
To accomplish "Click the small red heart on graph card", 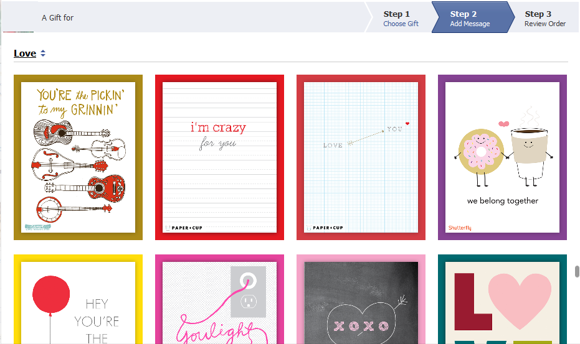I will [407, 124].
